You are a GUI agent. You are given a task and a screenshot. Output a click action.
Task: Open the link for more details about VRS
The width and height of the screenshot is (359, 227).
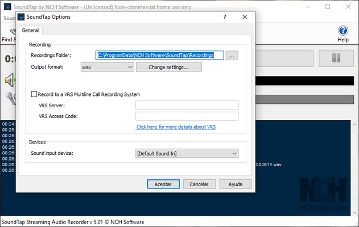[x=176, y=127]
